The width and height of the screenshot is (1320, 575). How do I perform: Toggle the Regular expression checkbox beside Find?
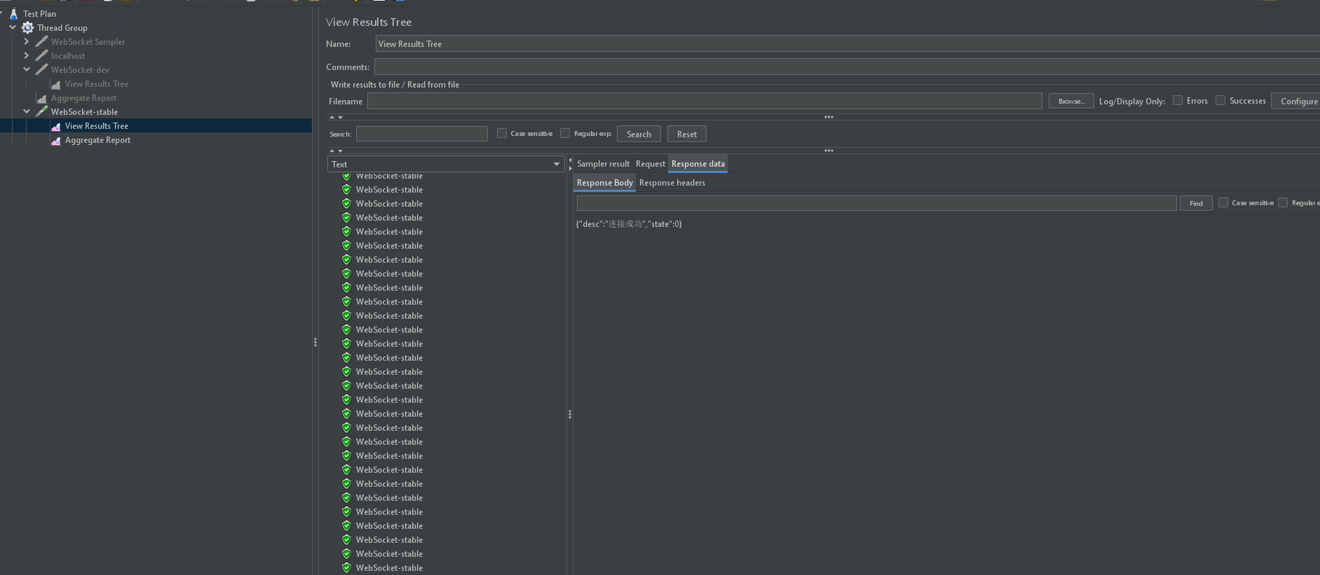click(1283, 202)
